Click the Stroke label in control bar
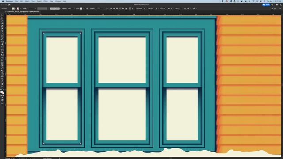The width and height of the screenshot is (283, 159). tap(25, 8)
